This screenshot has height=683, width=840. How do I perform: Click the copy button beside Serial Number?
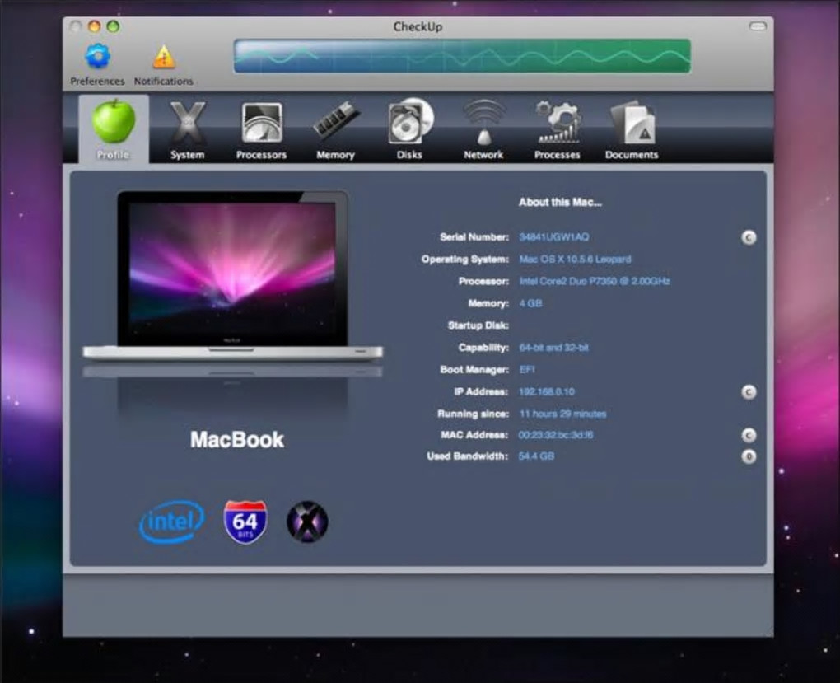click(x=749, y=237)
